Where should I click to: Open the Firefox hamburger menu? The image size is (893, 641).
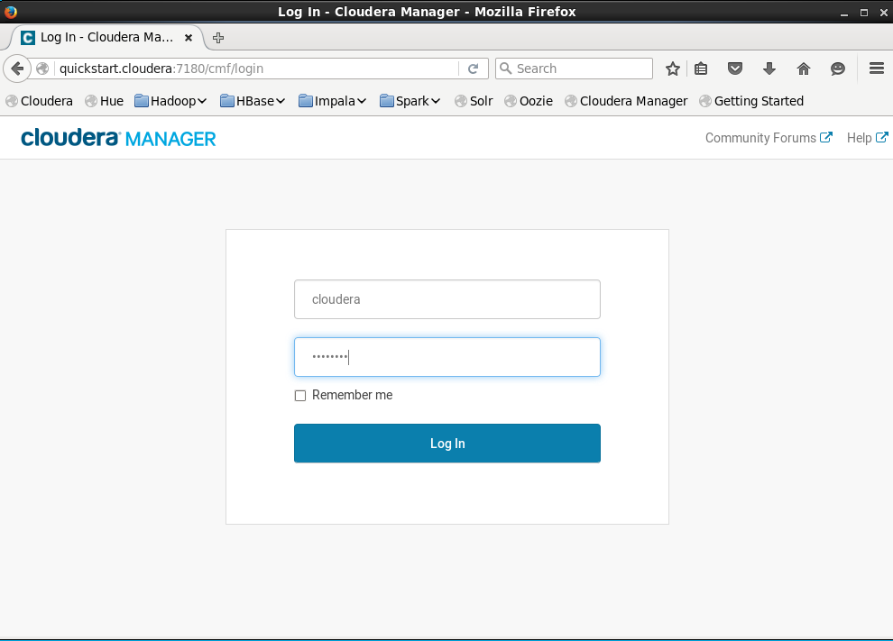877,69
